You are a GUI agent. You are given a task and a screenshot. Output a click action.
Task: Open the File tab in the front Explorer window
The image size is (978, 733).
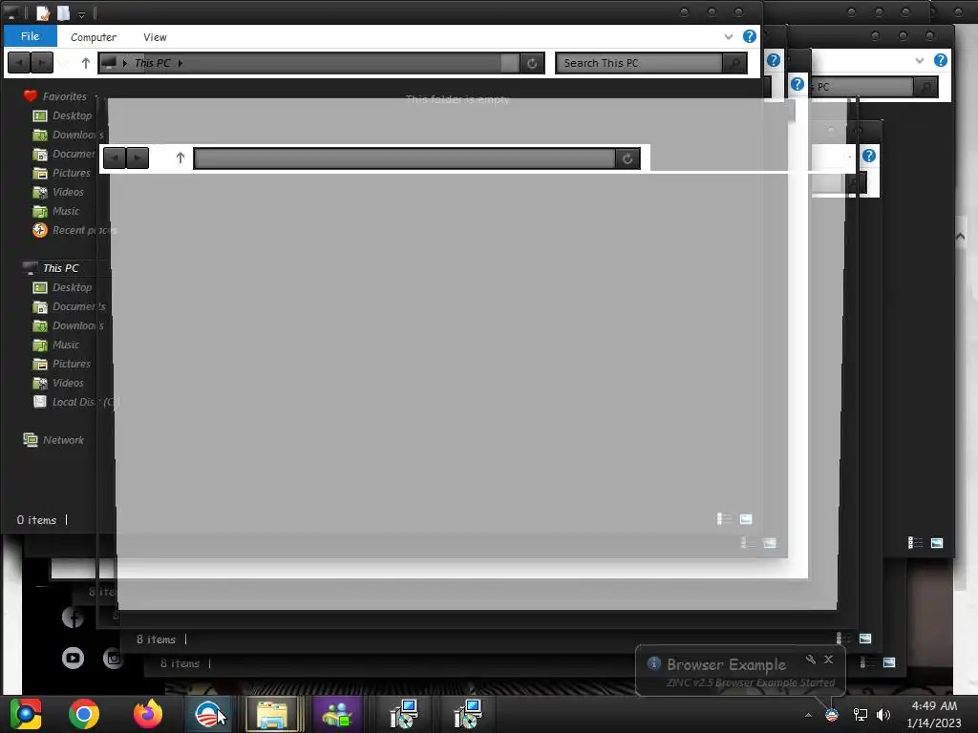pyautogui.click(x=30, y=36)
